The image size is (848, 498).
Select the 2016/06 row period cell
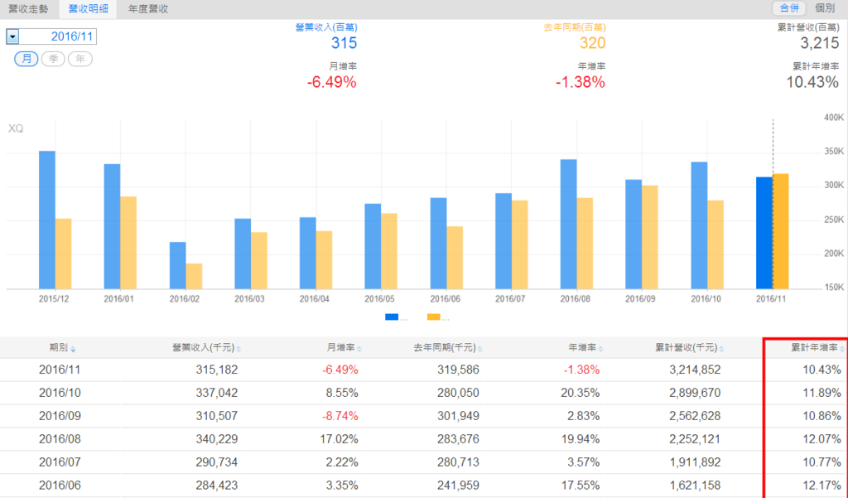60,486
